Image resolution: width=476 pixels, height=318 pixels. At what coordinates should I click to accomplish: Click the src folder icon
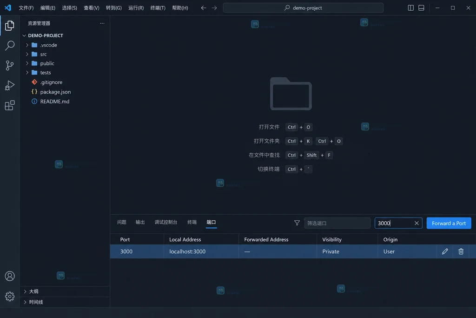point(34,54)
